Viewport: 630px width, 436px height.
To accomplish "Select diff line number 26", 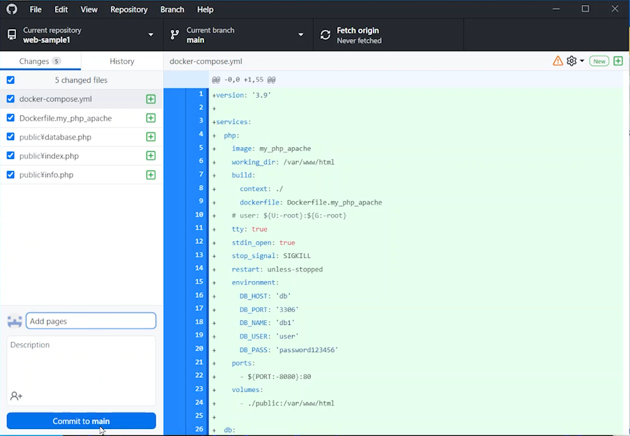I will 199,429.
